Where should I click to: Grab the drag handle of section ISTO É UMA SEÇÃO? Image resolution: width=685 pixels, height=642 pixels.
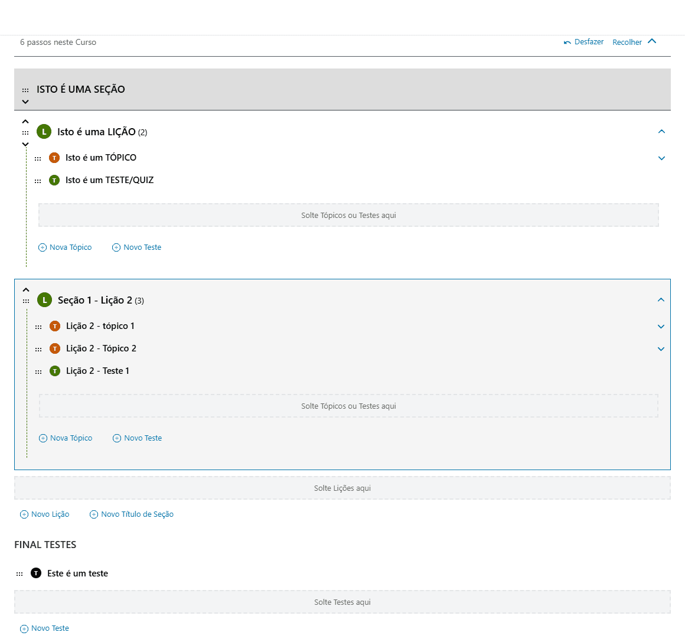pyautogui.click(x=25, y=90)
